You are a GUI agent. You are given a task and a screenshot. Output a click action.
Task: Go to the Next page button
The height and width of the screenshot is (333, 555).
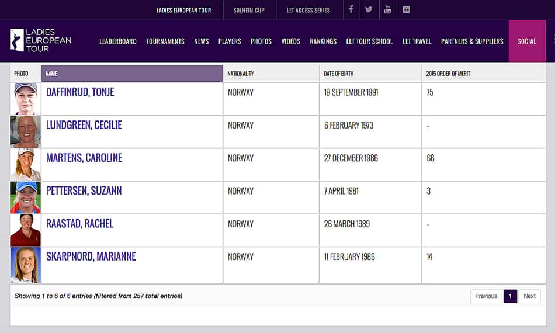pyautogui.click(x=529, y=296)
